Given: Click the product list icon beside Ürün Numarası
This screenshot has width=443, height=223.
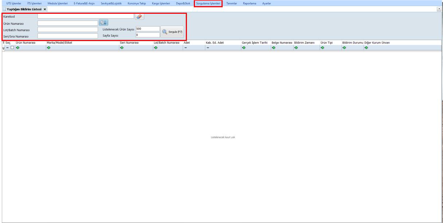Looking at the screenshot, I should click(x=103, y=23).
